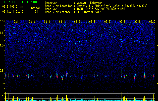
Task: Click the 0215 time marker
Action: [77, 22]
